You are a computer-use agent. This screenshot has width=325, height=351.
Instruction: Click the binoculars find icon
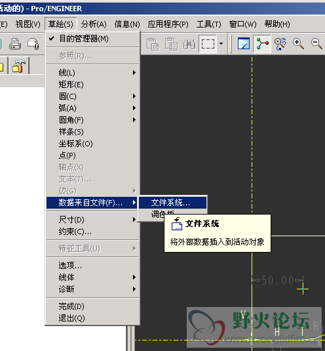click(x=189, y=44)
